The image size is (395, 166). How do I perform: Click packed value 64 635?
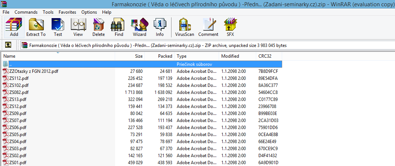[x=166, y=114]
